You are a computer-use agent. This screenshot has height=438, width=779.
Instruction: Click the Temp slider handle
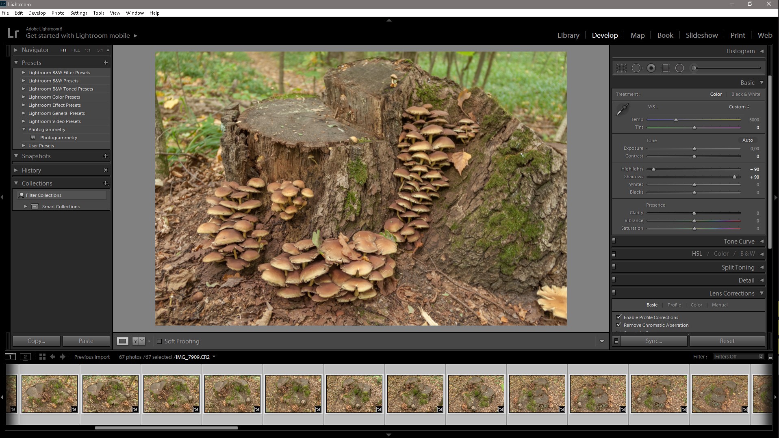click(x=676, y=120)
